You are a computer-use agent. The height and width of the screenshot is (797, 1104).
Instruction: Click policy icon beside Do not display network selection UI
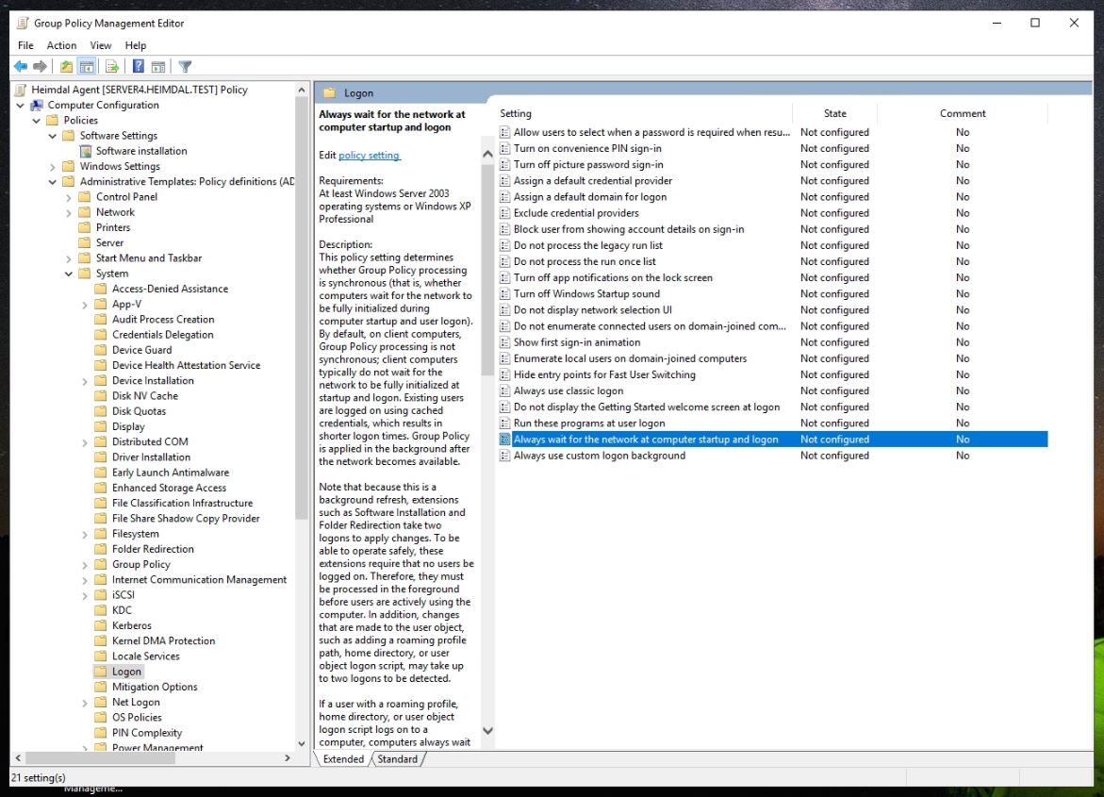[504, 310]
